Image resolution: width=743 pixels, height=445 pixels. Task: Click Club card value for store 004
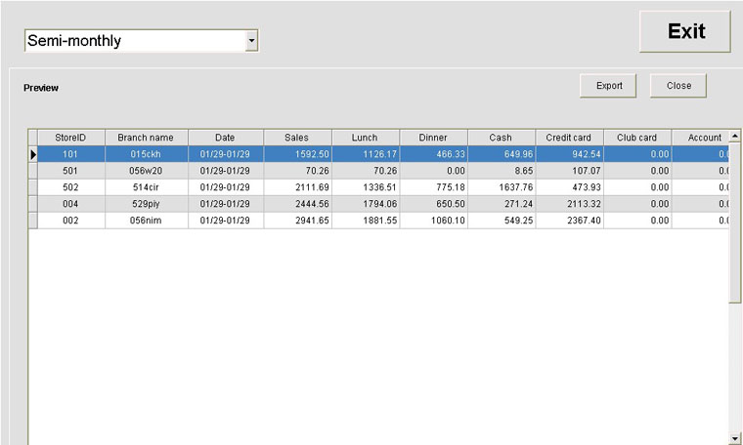tap(637, 204)
